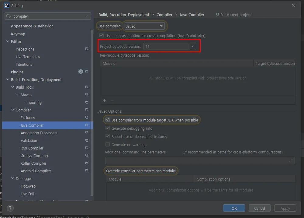Image resolution: width=304 pixels, height=218 pixels.
Task: Expand the command line parameters field
Action: 291,160
